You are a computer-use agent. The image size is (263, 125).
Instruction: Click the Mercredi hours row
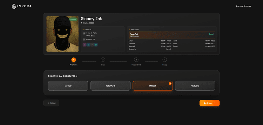coord(150,44)
